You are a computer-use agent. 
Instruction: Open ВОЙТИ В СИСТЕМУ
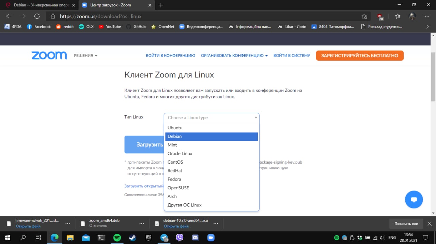pos(292,56)
